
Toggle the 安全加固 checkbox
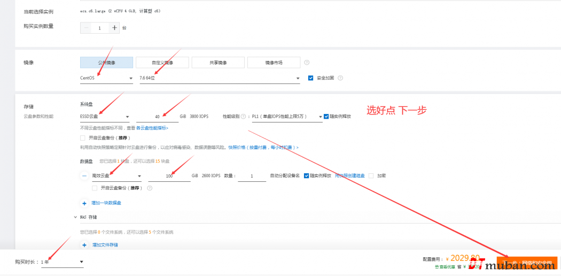(311, 78)
